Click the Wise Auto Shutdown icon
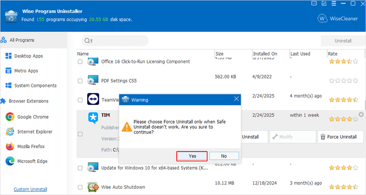366x195 pixels. pyautogui.click(x=93, y=186)
